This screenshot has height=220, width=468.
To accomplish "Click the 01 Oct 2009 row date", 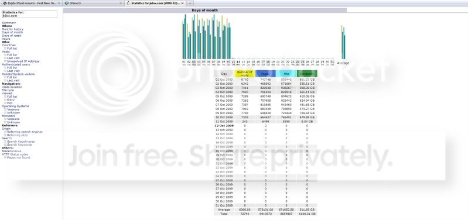I will tap(224, 80).
